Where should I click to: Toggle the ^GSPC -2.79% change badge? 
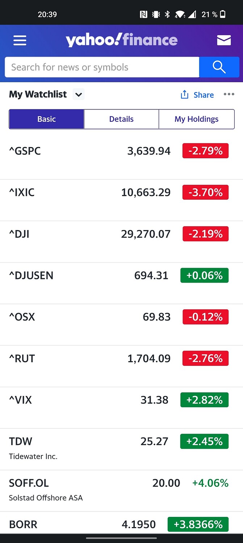click(x=205, y=151)
